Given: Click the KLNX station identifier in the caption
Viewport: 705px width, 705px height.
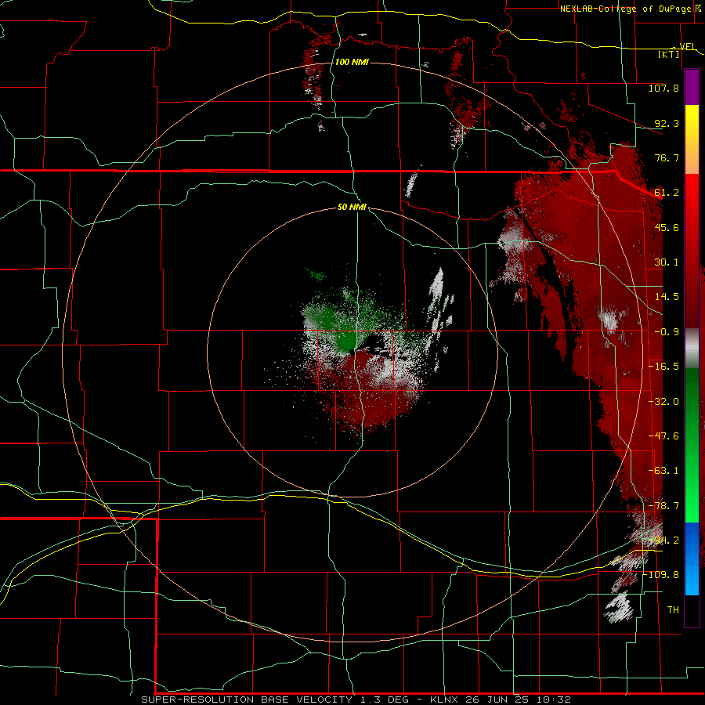Looking at the screenshot, I should point(445,700).
